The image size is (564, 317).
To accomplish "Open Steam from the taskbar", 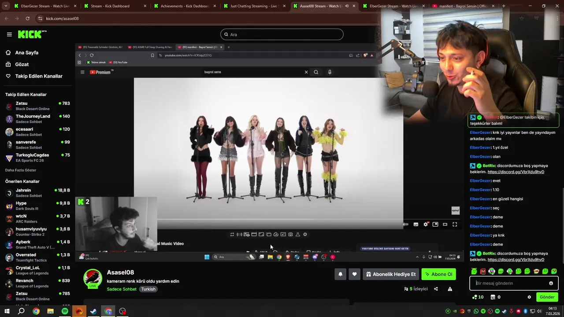I will pos(93,311).
